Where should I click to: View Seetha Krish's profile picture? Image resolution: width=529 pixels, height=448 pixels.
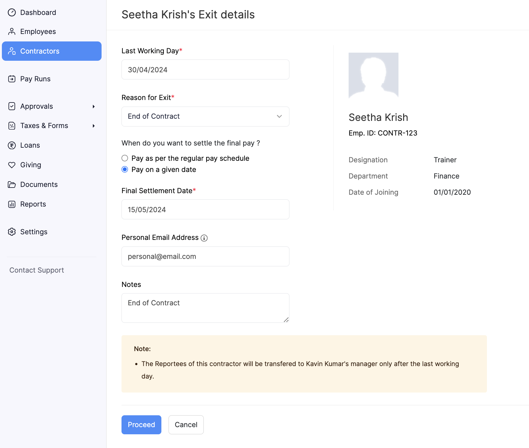[373, 75]
